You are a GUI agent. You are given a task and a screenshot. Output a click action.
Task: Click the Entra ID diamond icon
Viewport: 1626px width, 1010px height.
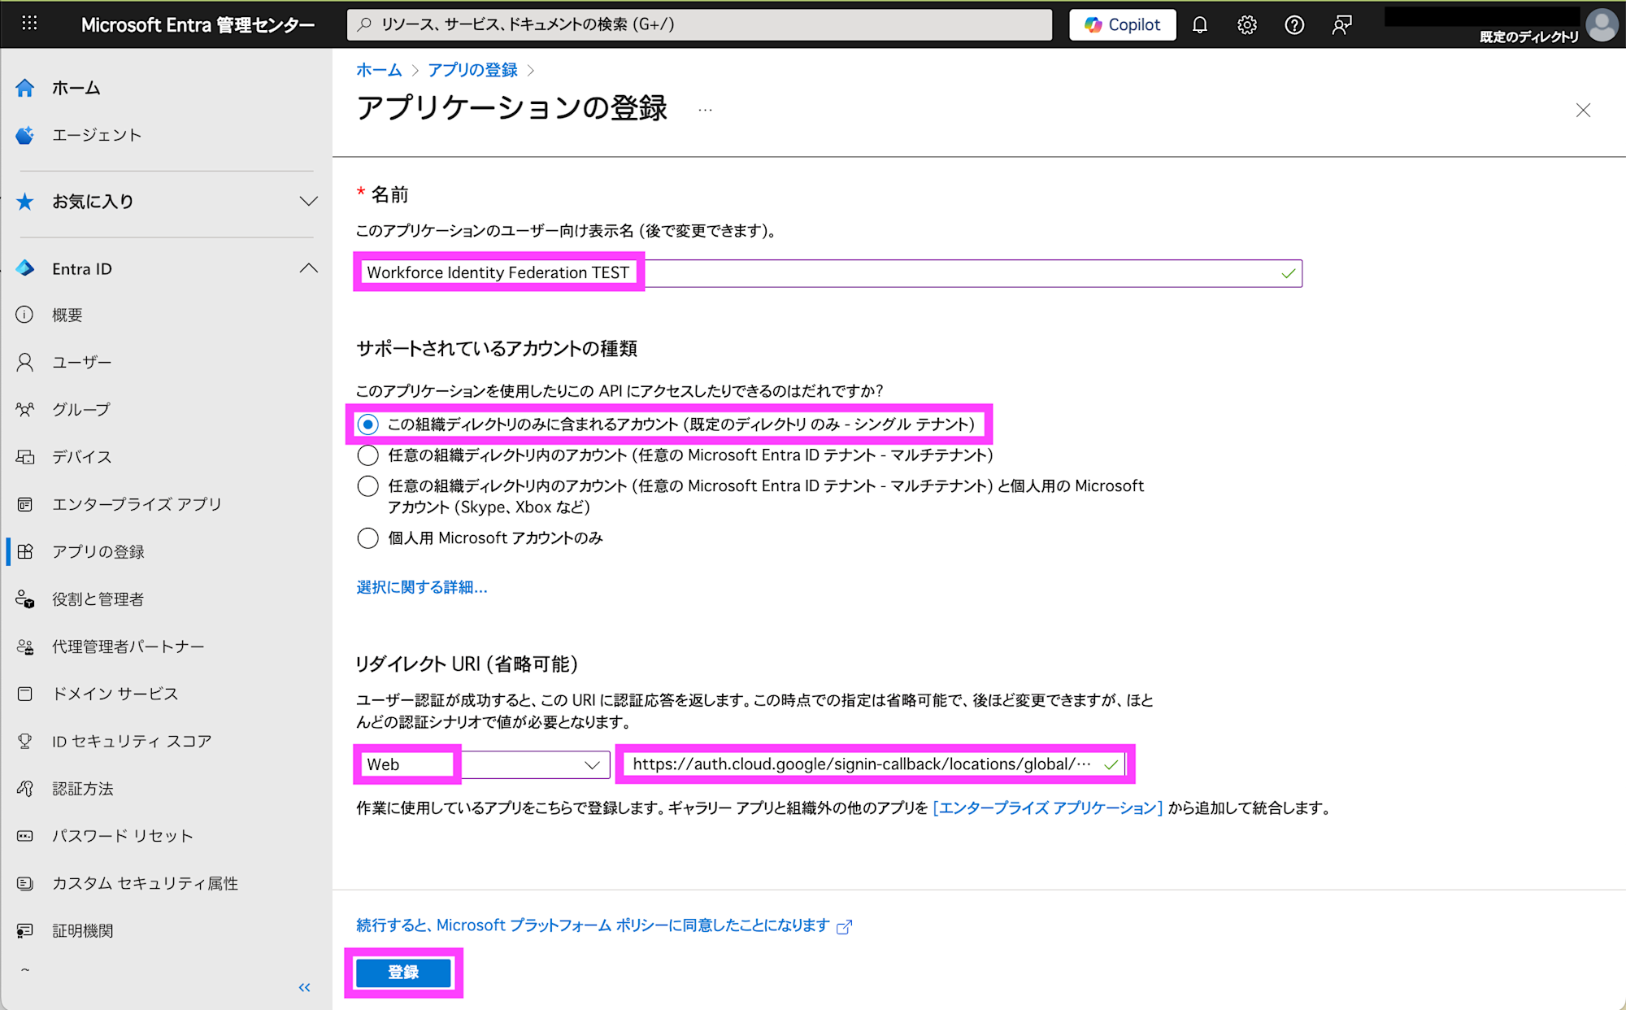[x=25, y=268]
